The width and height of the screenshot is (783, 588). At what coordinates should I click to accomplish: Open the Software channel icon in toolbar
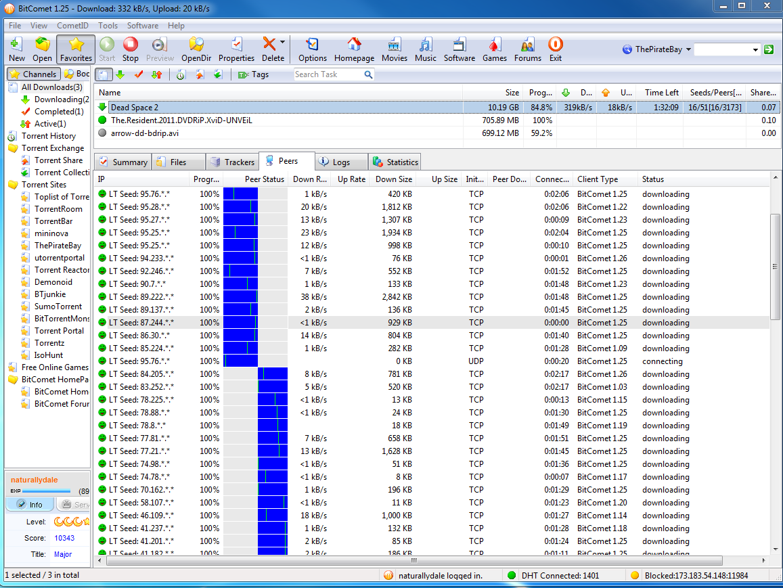coord(460,49)
